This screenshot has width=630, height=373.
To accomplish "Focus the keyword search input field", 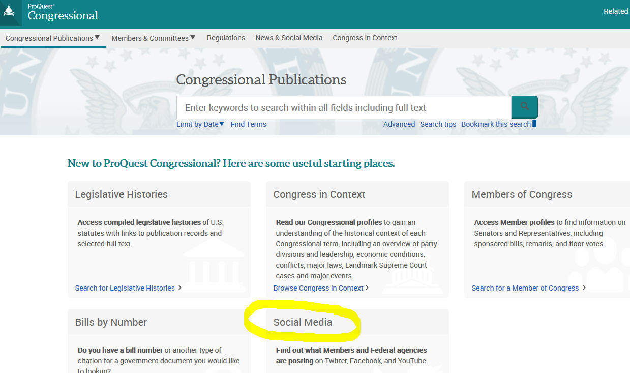I will click(x=344, y=107).
